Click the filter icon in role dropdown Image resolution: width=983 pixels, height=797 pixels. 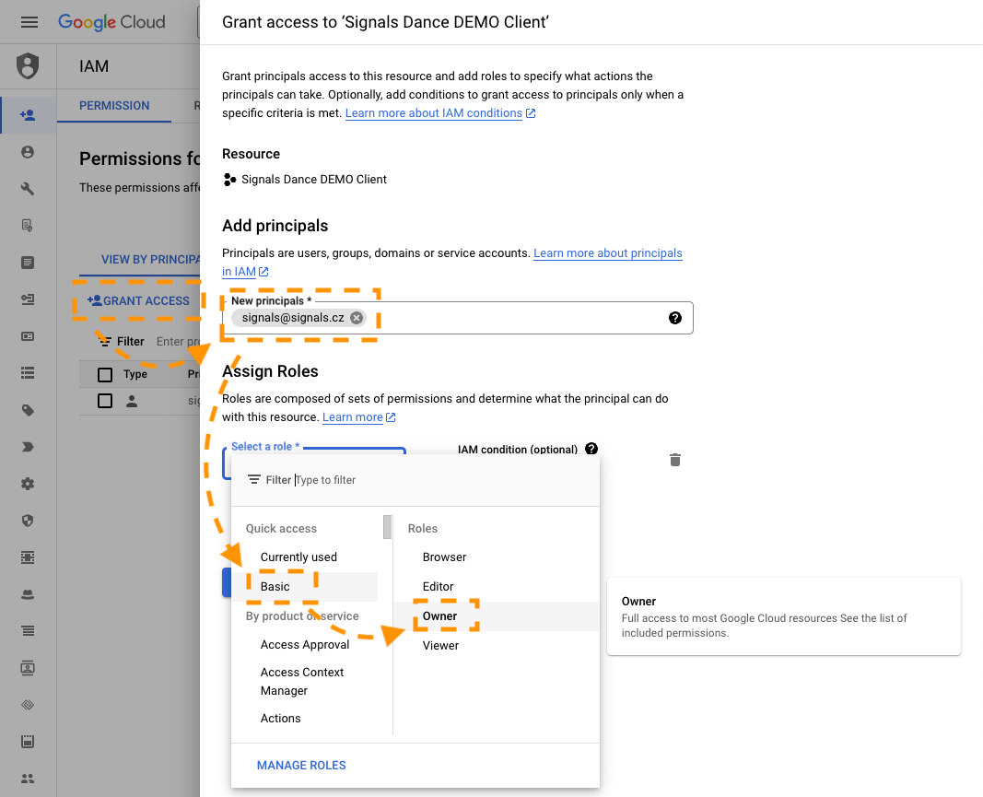pos(254,480)
